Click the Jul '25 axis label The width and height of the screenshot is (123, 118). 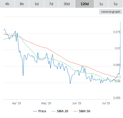pyautogui.click(x=106, y=103)
